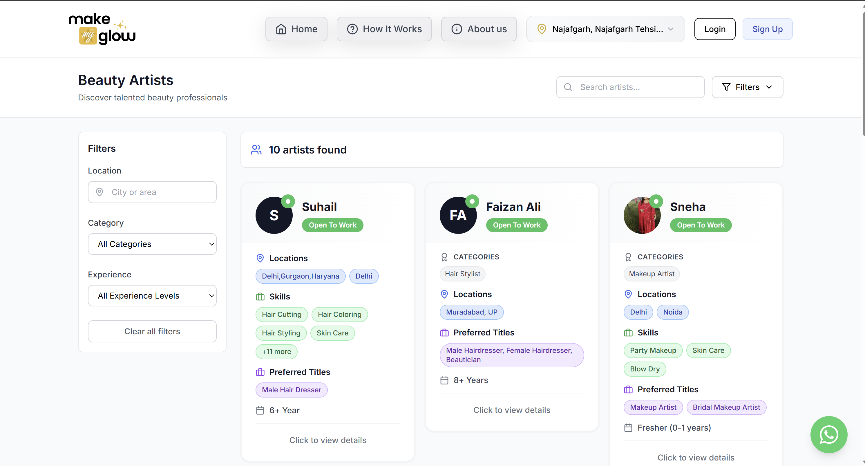
Task: Click calendar icon beside 8+ Years
Action: click(444, 380)
